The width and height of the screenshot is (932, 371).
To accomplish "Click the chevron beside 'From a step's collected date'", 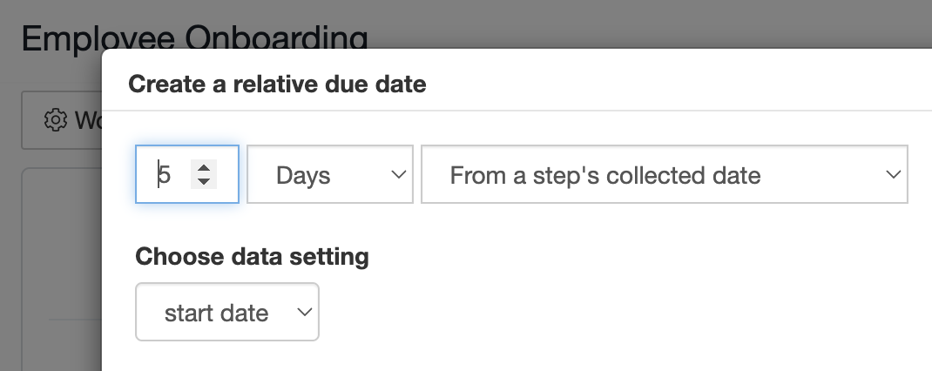I will coord(893,175).
